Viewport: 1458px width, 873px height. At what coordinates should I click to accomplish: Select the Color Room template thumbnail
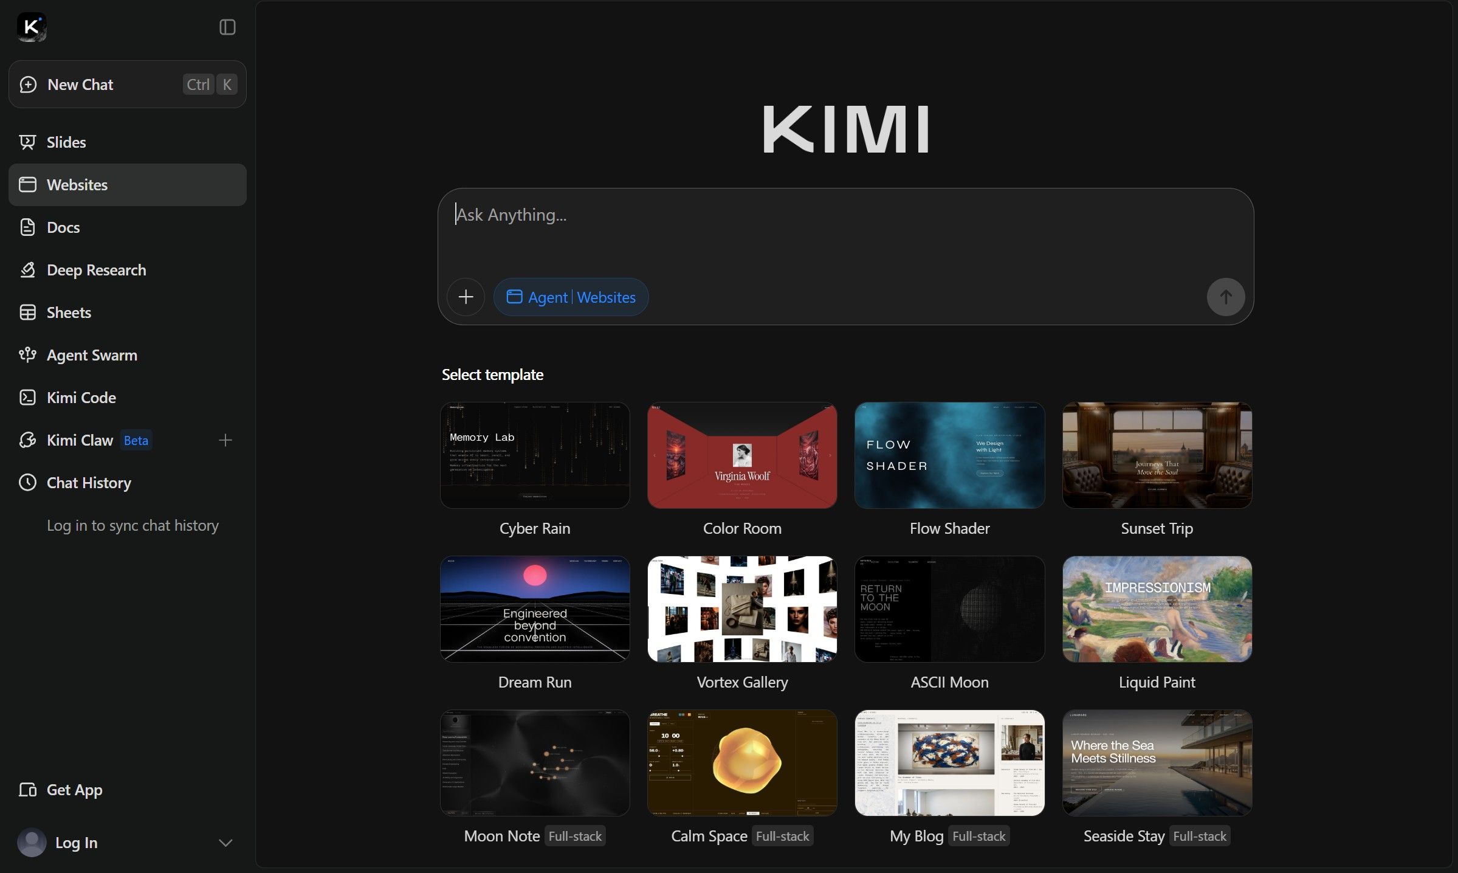pos(742,455)
